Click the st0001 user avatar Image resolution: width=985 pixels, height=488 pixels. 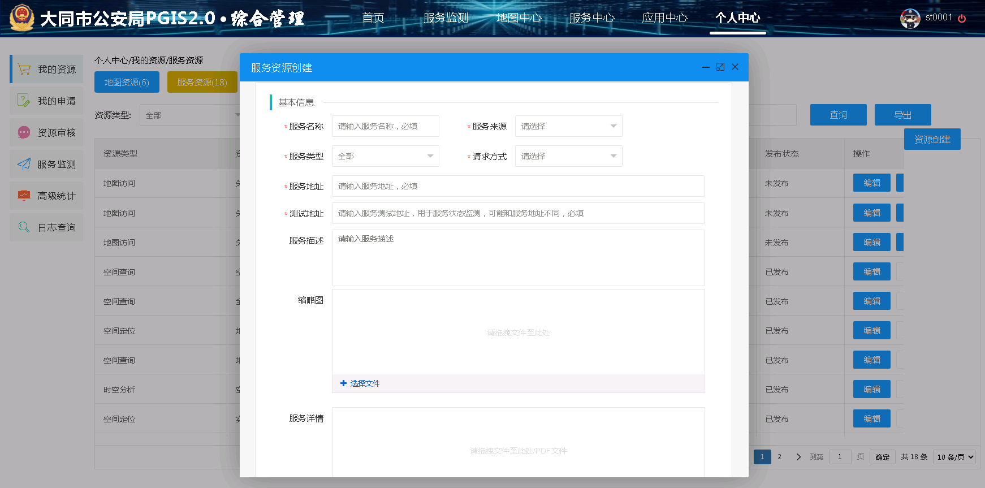click(x=910, y=18)
